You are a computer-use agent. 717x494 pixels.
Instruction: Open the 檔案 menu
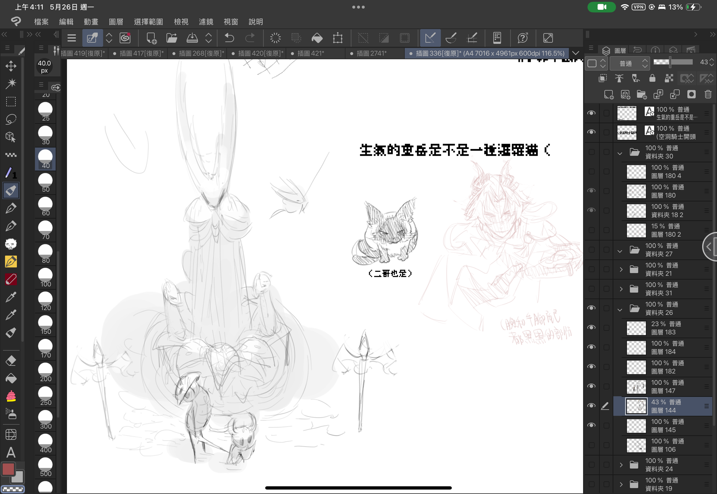pos(41,22)
